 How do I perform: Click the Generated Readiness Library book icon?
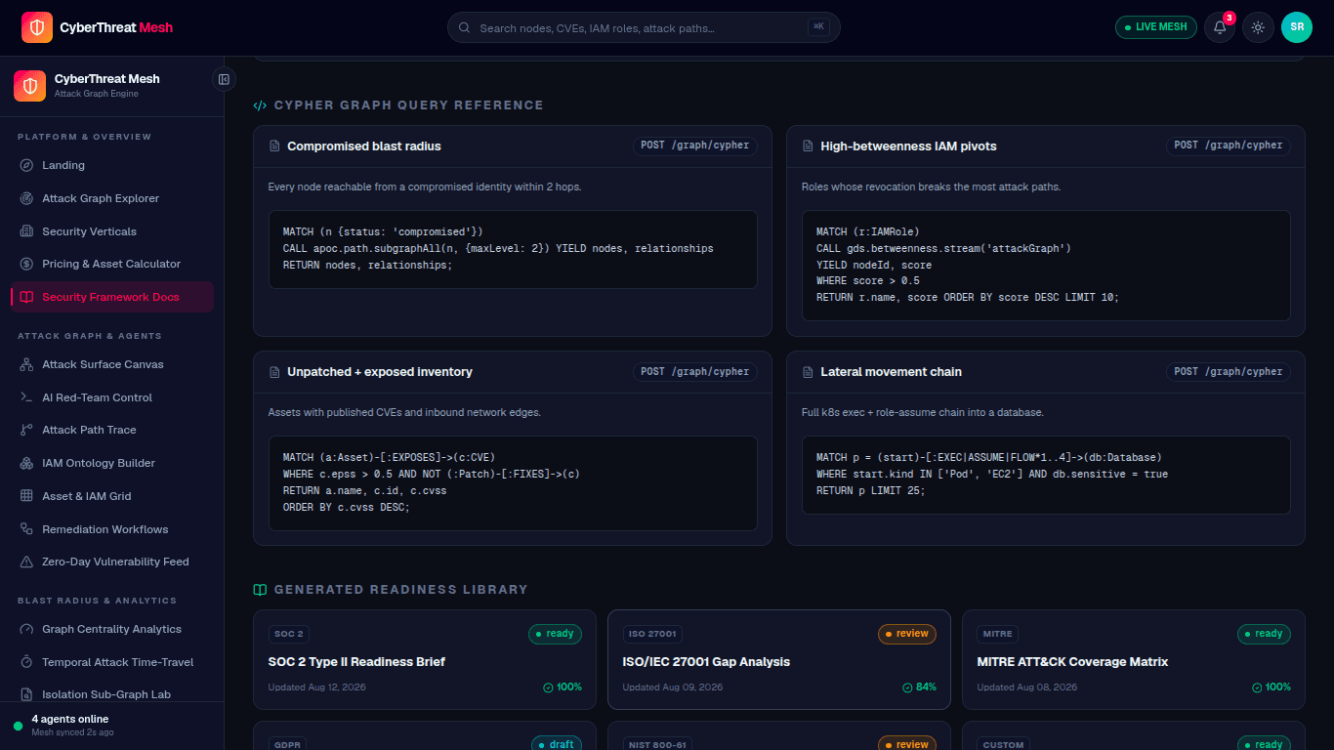pos(260,590)
